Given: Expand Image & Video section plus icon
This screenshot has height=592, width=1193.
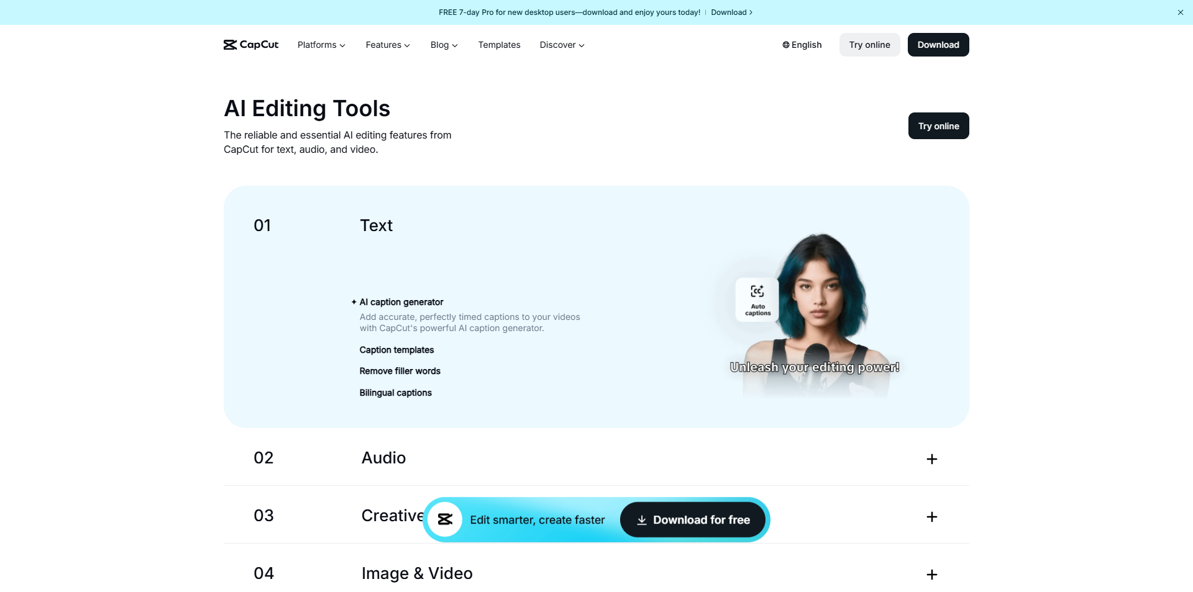Looking at the screenshot, I should click(x=931, y=575).
